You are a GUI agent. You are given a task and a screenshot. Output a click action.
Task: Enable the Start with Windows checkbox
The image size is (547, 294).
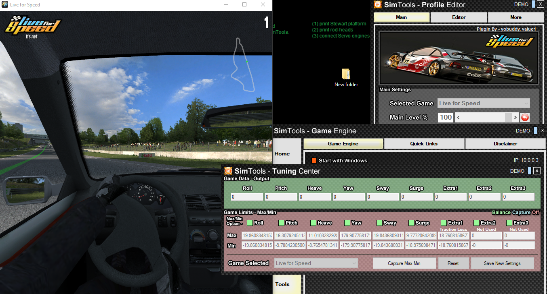coord(314,161)
